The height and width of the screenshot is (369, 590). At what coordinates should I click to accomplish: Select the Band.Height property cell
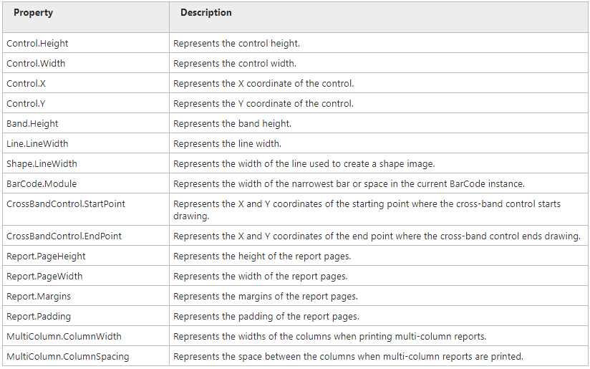(32, 124)
